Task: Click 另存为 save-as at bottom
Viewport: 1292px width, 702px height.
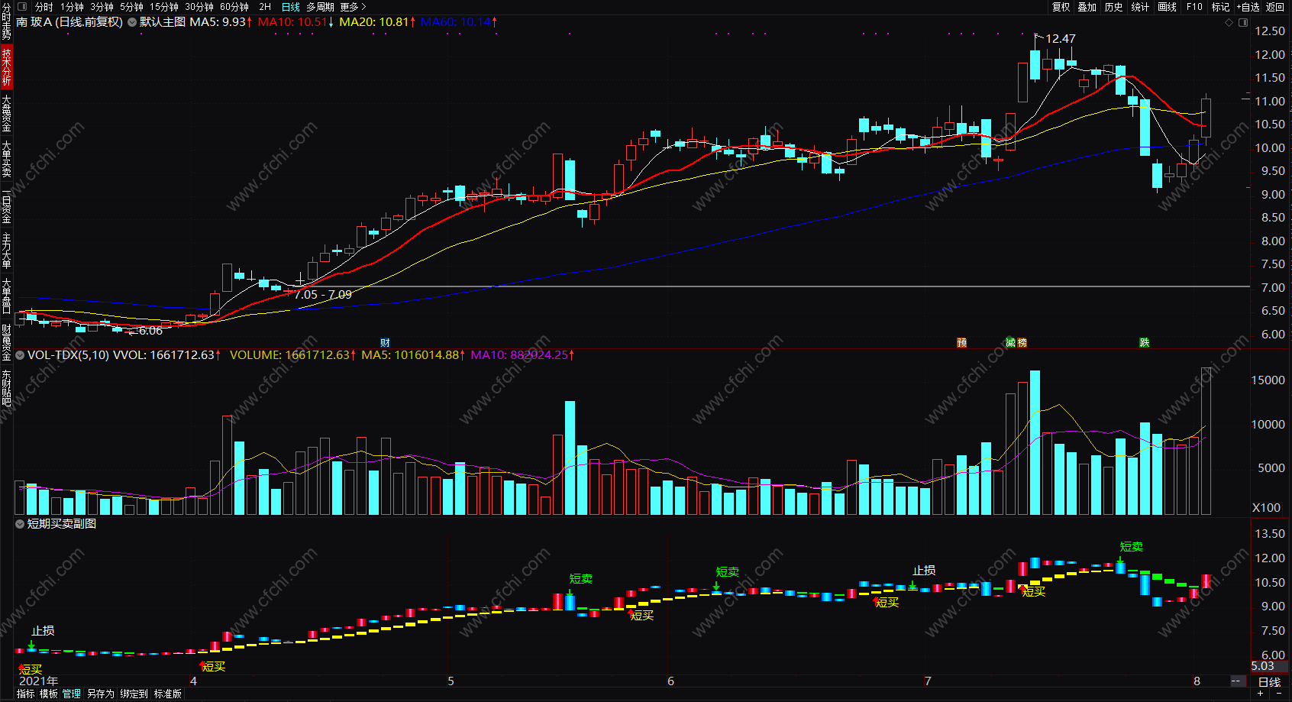Action: (100, 694)
